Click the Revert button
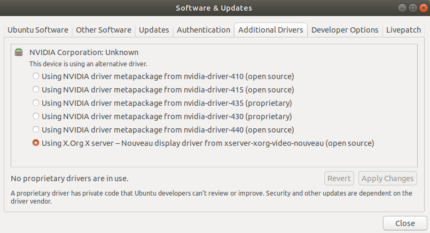This screenshot has height=233, width=430. [339, 178]
